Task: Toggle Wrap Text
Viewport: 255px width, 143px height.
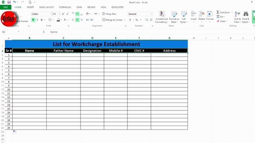Action: pos(109,14)
